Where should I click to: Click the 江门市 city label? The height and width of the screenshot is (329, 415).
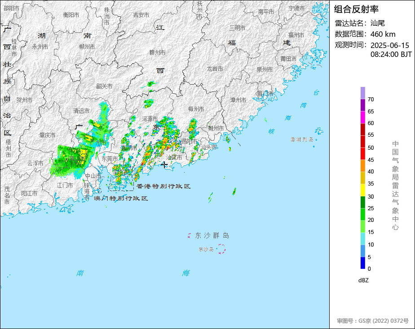(65, 186)
